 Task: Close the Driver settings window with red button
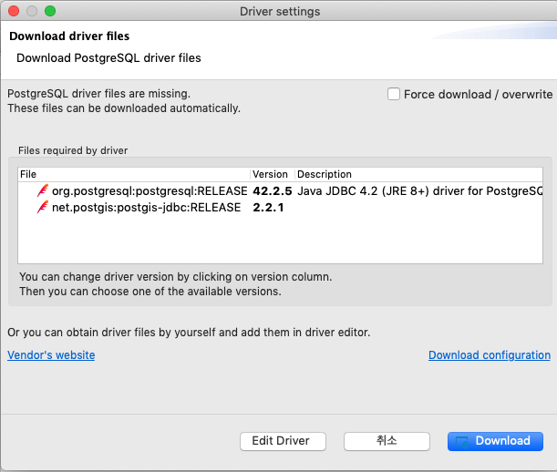point(14,11)
